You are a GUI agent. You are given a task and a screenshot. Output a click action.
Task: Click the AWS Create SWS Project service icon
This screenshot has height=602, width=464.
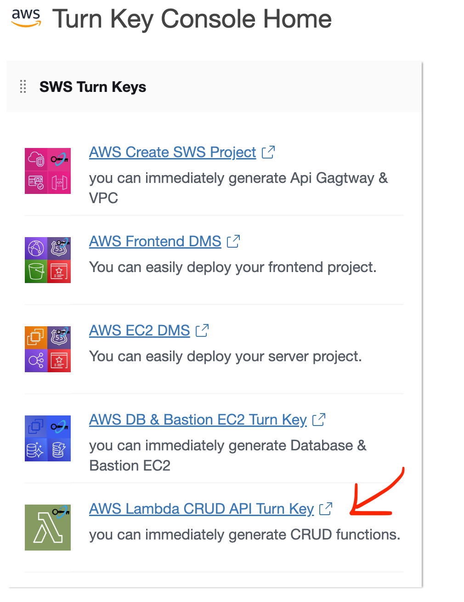[48, 171]
